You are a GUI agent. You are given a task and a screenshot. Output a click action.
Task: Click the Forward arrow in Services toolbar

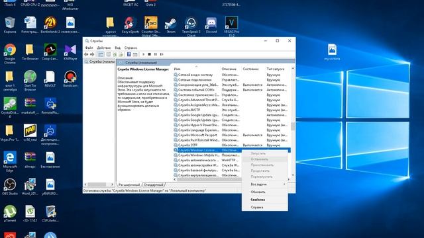[x=92, y=54]
